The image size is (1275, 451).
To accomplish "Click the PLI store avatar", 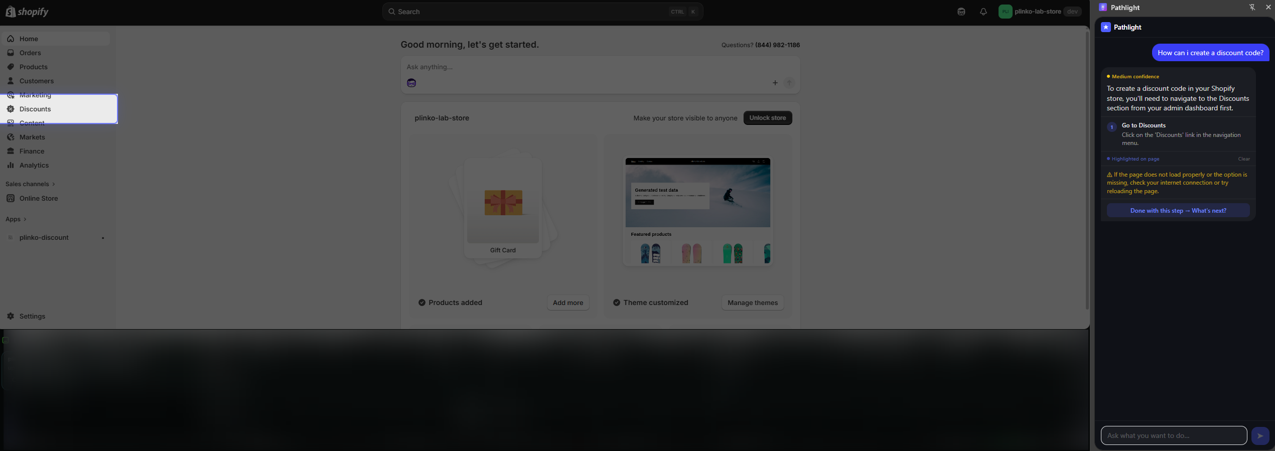I will click(1005, 12).
